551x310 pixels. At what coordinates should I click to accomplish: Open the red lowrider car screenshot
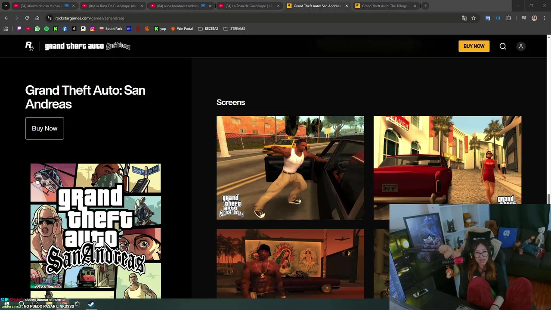tap(447, 160)
